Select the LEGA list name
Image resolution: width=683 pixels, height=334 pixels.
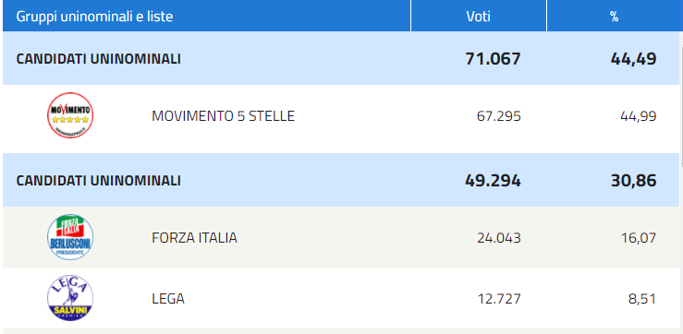pos(168,299)
